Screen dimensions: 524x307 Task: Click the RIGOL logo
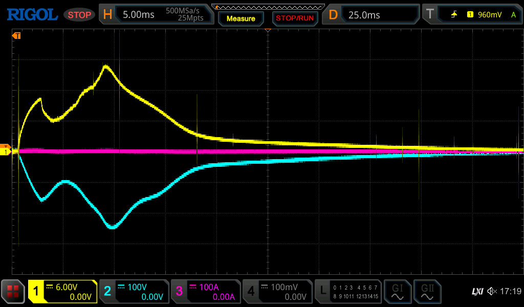[x=32, y=14]
